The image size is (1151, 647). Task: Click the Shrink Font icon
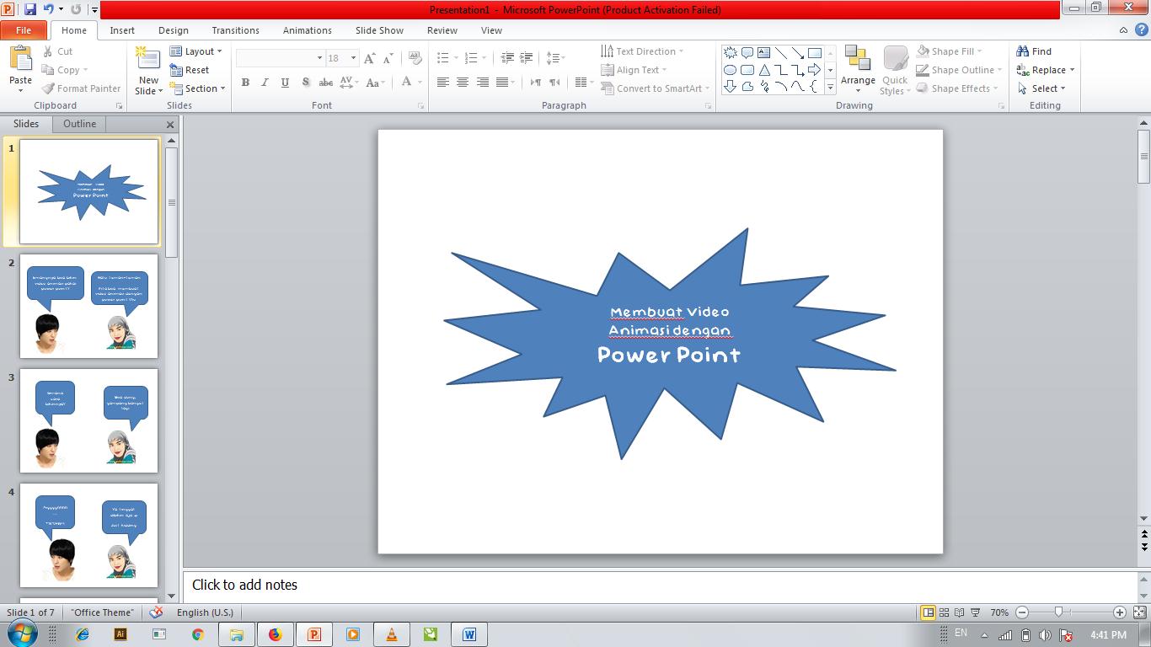coord(388,58)
